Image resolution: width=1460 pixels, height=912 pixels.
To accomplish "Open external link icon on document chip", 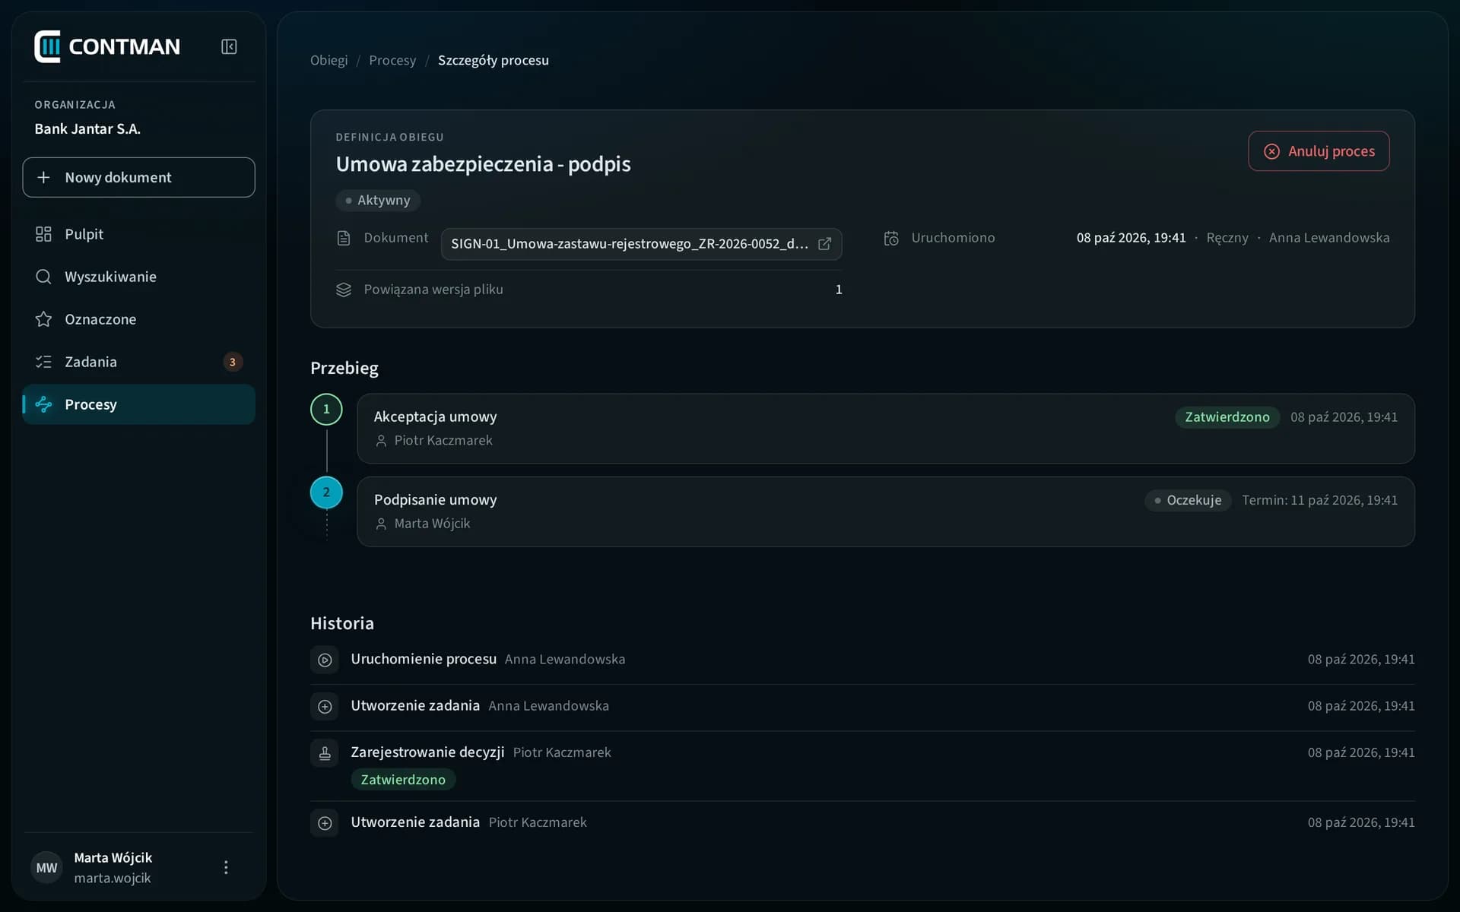I will pos(824,244).
